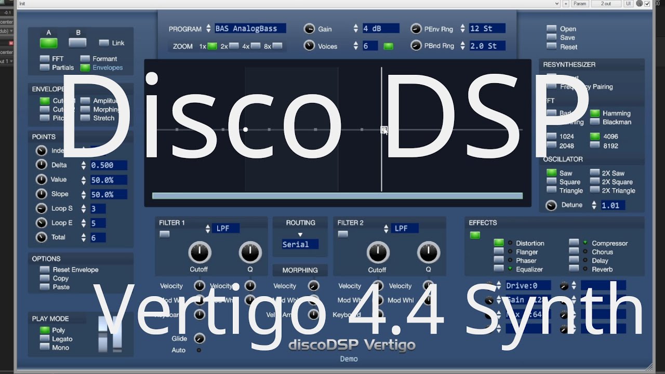The height and width of the screenshot is (374, 665).
Task: Click the Open preset button
Action: (x=551, y=29)
